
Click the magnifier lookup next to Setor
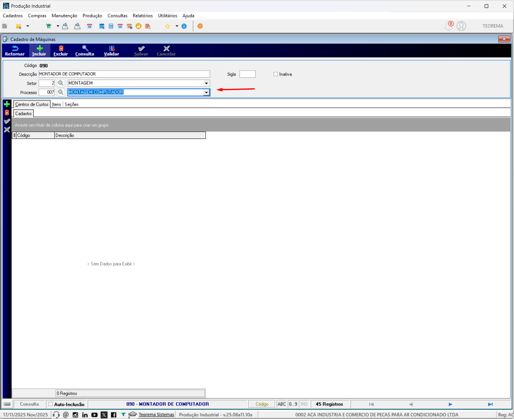click(x=61, y=83)
